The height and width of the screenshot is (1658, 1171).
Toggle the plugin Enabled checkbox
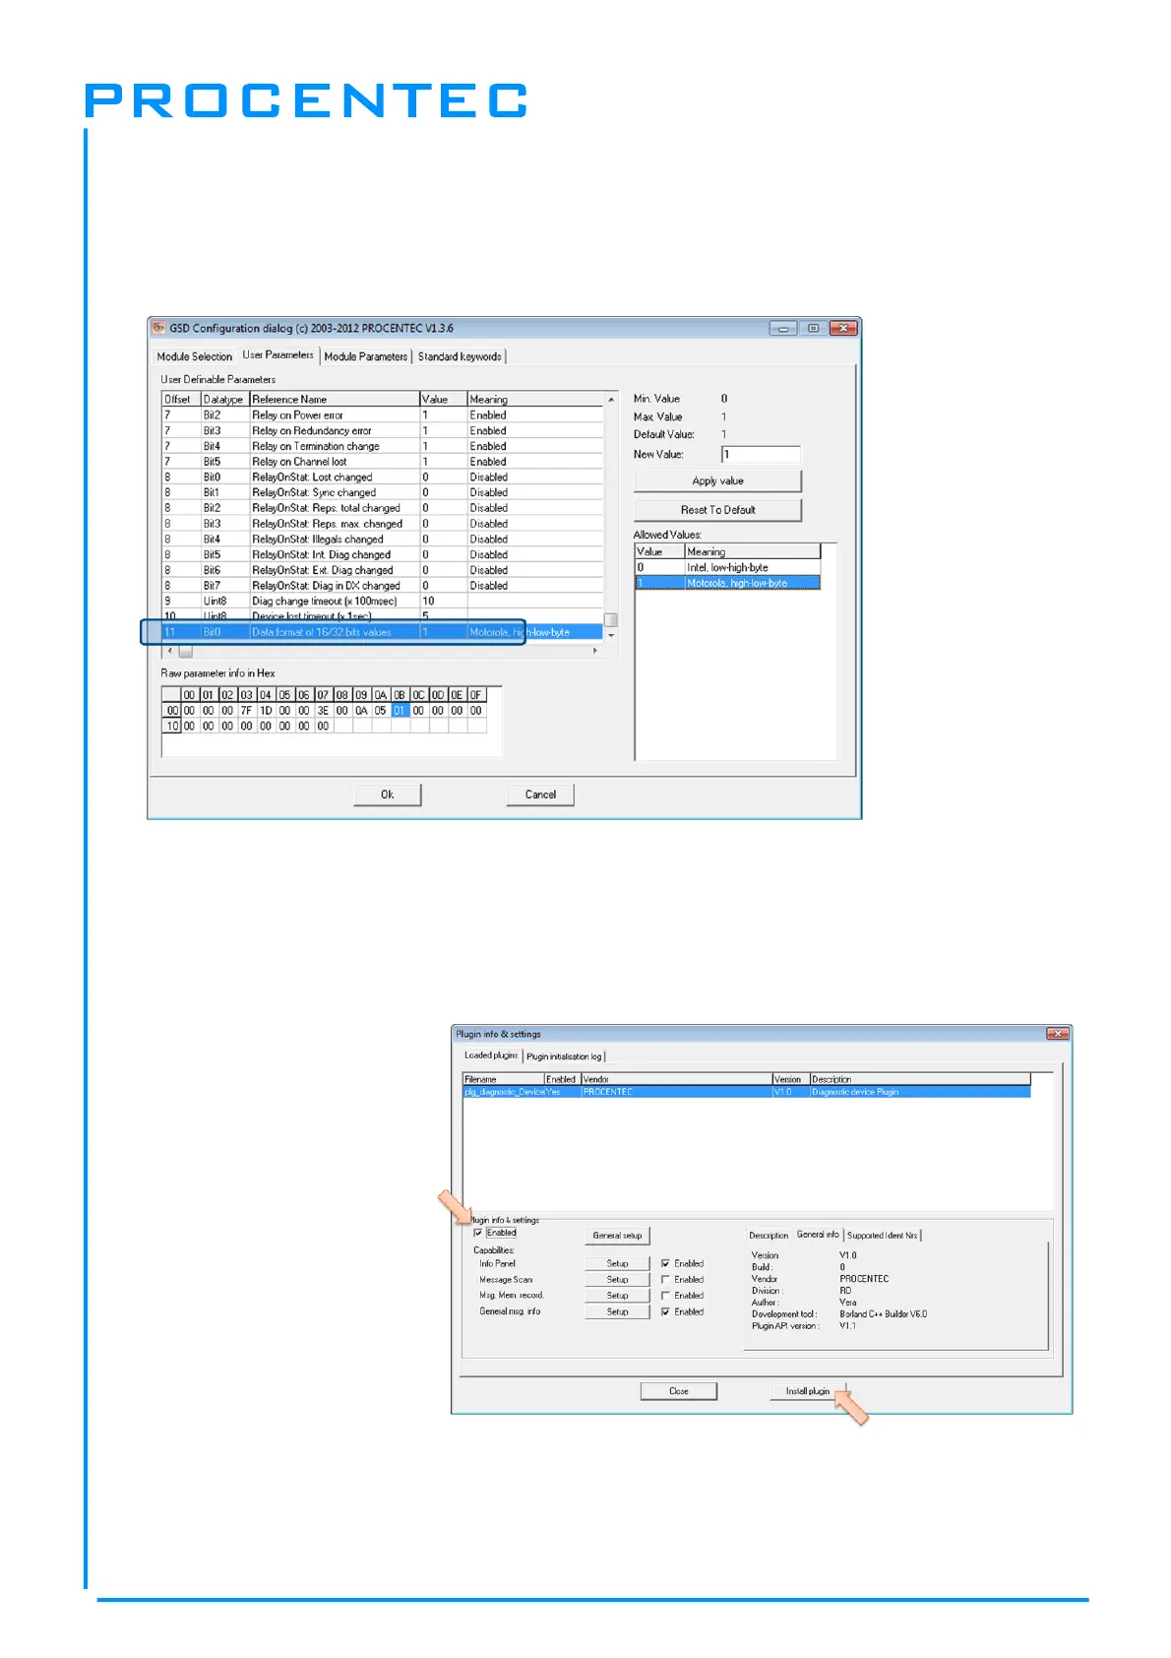tap(478, 1233)
